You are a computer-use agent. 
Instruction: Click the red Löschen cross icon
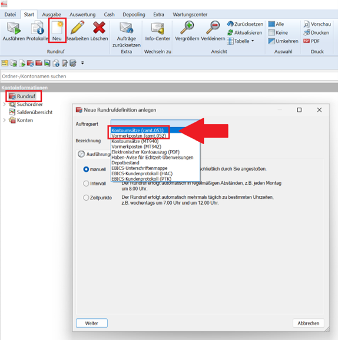point(99,27)
